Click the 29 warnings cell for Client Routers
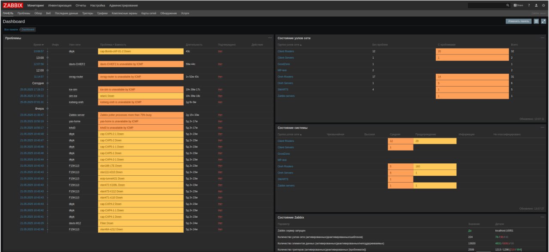The image size is (549, 252). (x=435, y=141)
